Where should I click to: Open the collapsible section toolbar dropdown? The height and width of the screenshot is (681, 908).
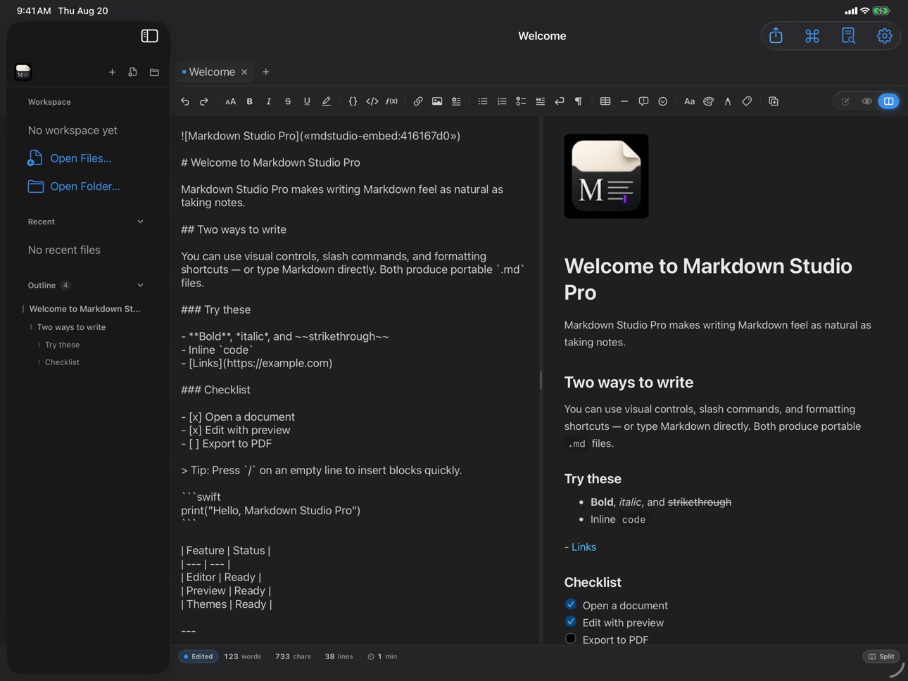pos(663,101)
